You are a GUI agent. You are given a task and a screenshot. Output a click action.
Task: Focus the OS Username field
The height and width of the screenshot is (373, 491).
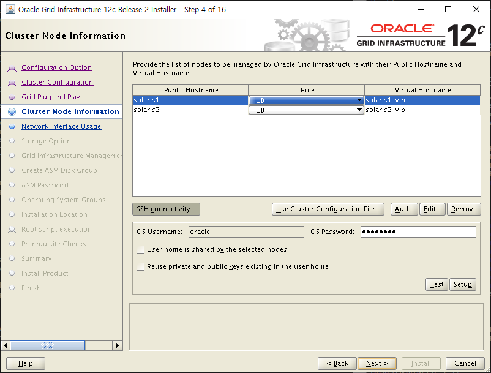pyautogui.click(x=246, y=232)
